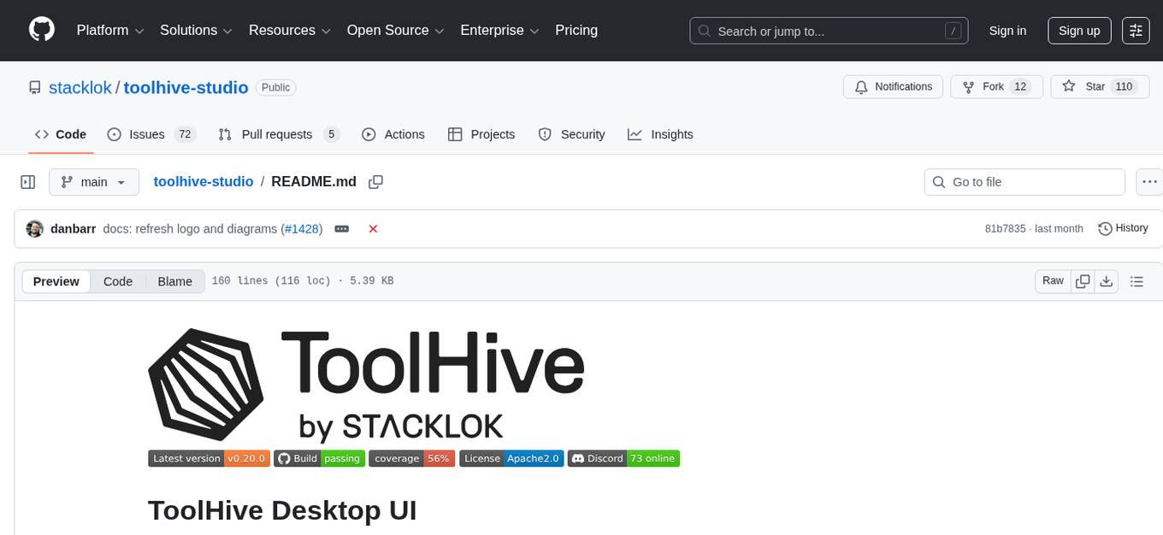
Task: Open danbarr's profile avatar
Action: pos(34,228)
